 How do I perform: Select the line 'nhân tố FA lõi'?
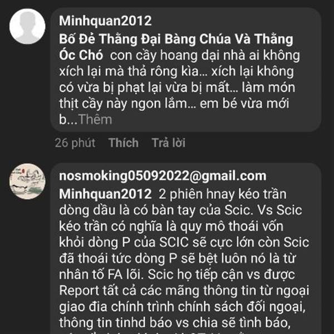coord(101,274)
